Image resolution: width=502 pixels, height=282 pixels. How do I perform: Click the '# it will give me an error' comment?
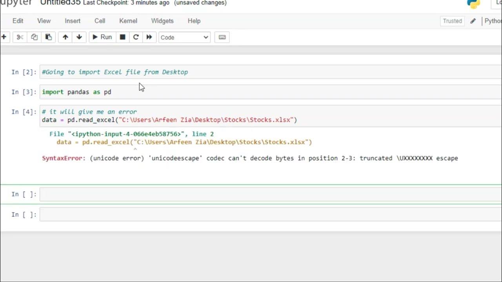pos(89,112)
